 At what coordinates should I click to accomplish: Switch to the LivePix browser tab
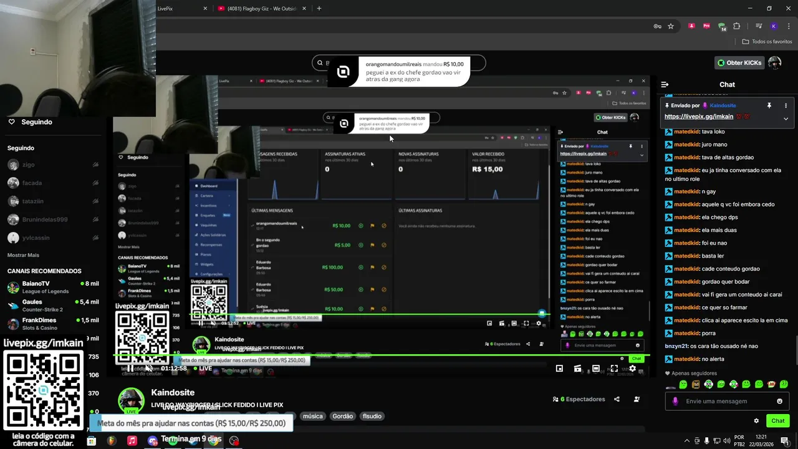click(181, 9)
